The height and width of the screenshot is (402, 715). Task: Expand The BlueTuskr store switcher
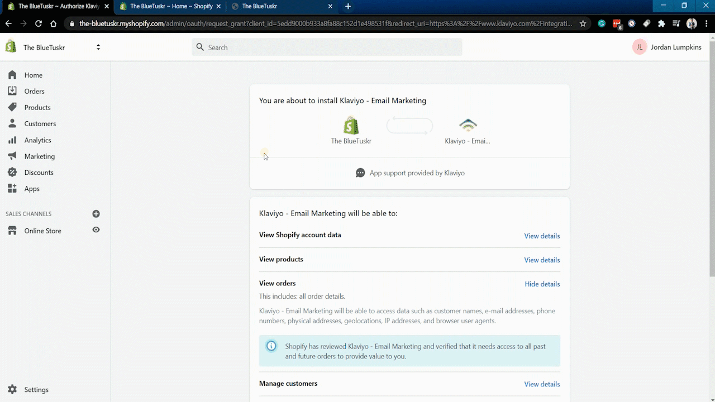(98, 47)
